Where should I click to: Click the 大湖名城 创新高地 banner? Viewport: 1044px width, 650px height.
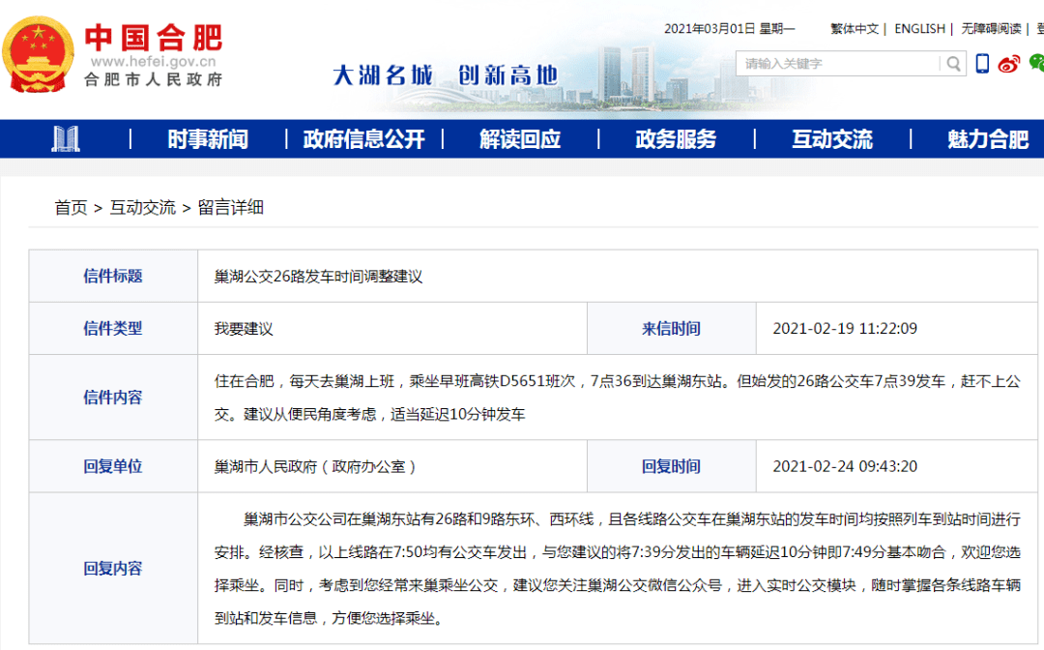tap(445, 75)
